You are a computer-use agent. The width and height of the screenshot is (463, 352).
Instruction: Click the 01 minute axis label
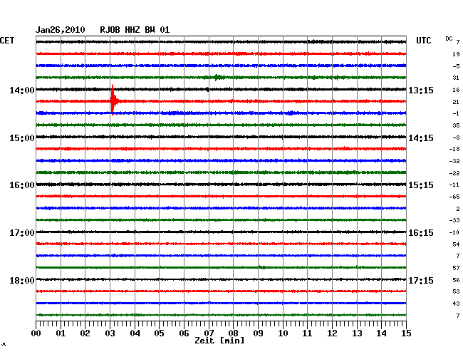pyautogui.click(x=61, y=333)
